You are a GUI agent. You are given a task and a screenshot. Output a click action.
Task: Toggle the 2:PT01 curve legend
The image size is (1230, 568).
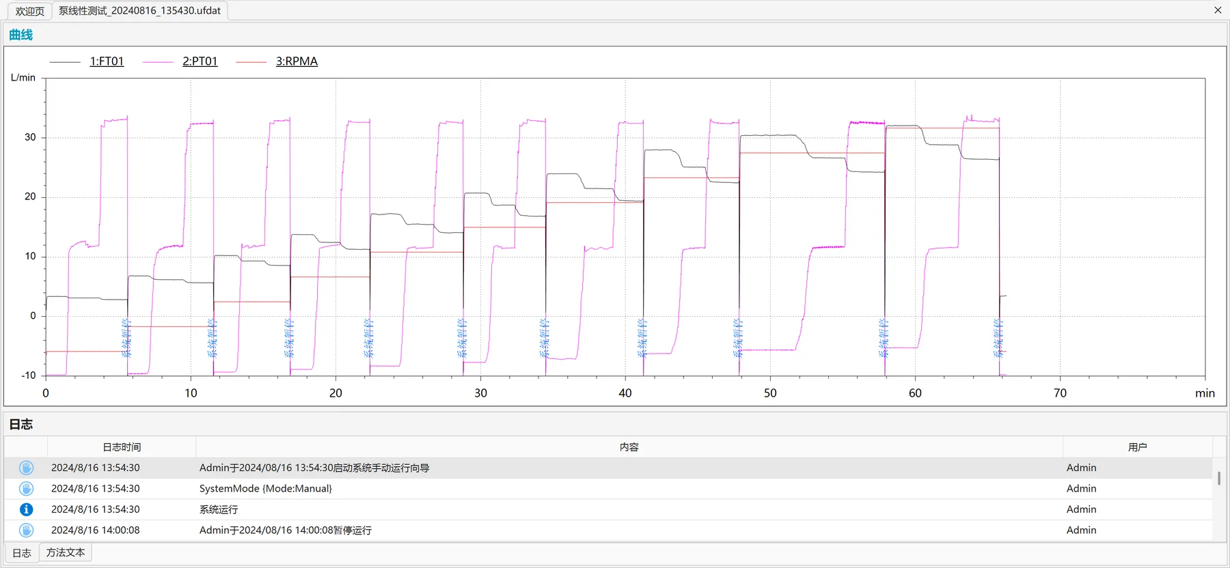click(200, 61)
